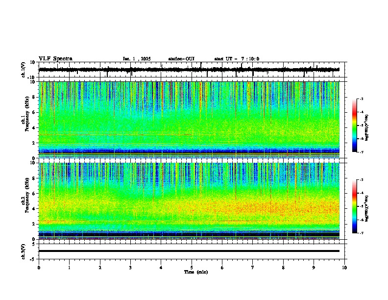The height and width of the screenshot is (300, 388).
Task: Click the time axis tick label "5"
Action: click(192, 268)
